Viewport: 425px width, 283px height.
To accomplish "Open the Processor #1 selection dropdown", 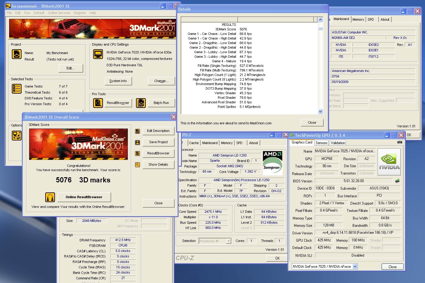I will point(229,241).
